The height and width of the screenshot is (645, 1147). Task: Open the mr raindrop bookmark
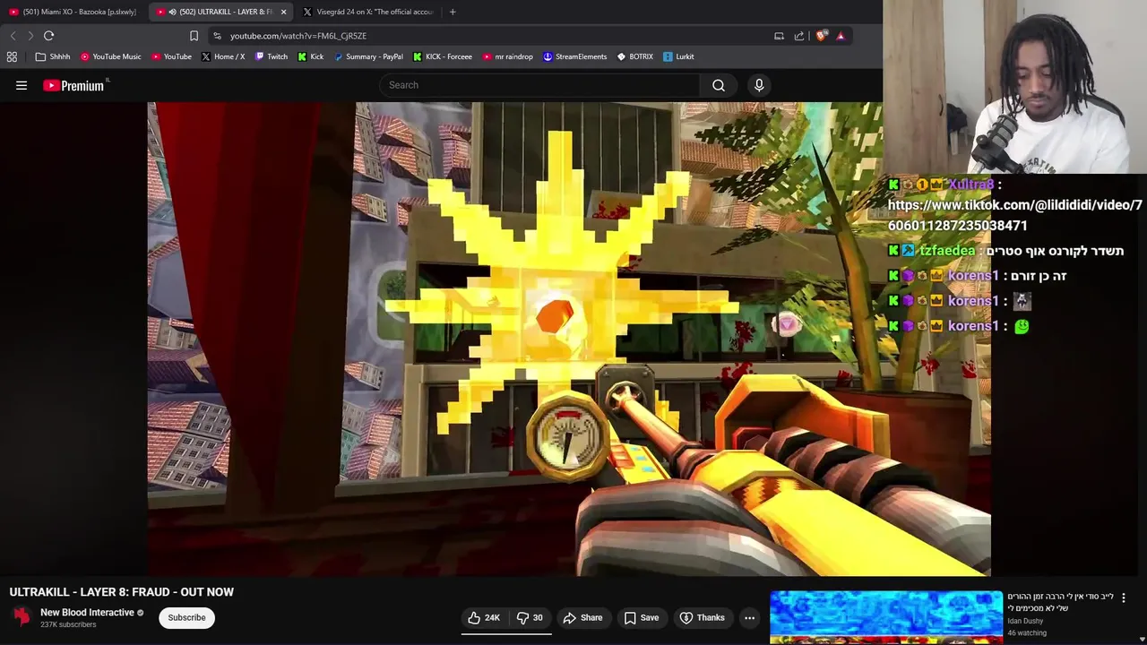point(507,56)
